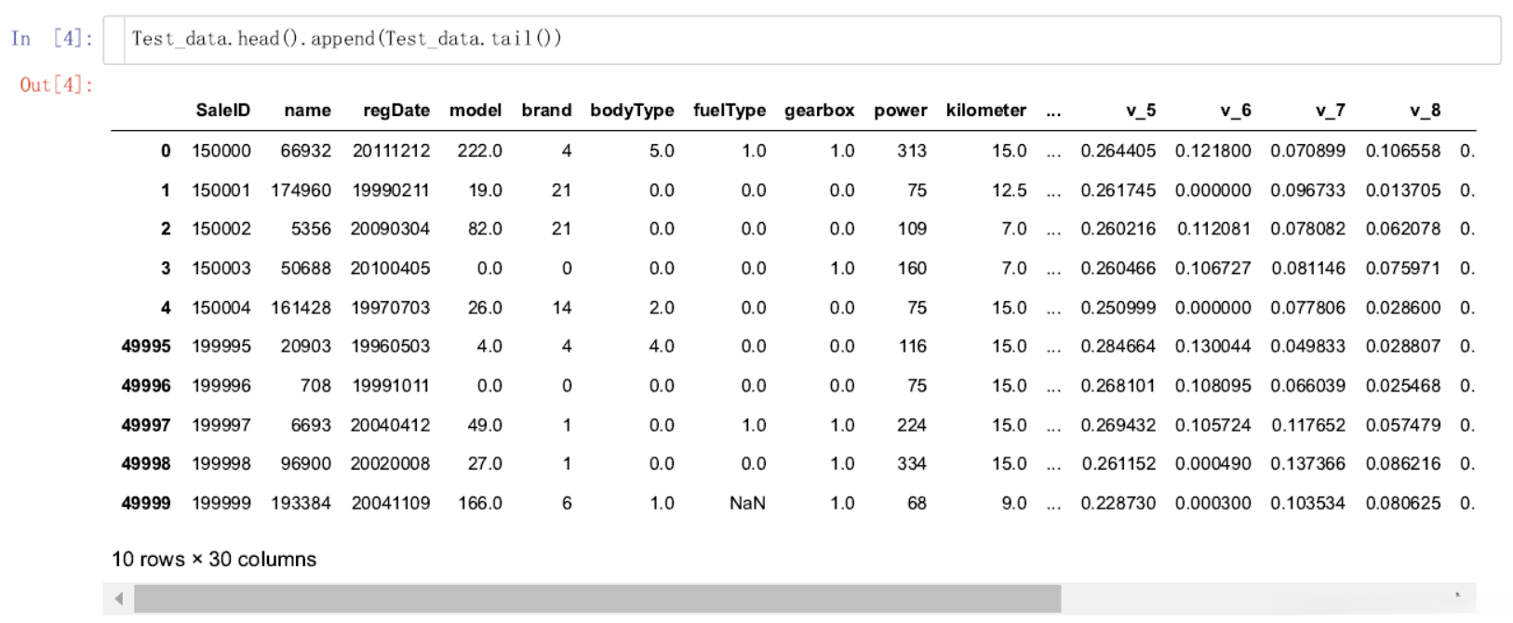Focus the code cell containing Test_data.head()
The image size is (1513, 623).
click(x=800, y=39)
